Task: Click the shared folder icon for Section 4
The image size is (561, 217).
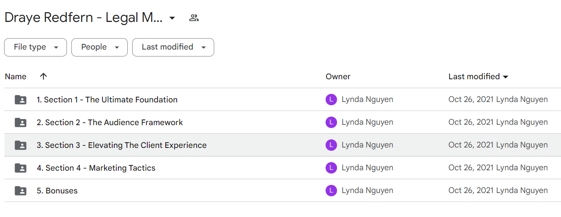Action: pos(20,168)
